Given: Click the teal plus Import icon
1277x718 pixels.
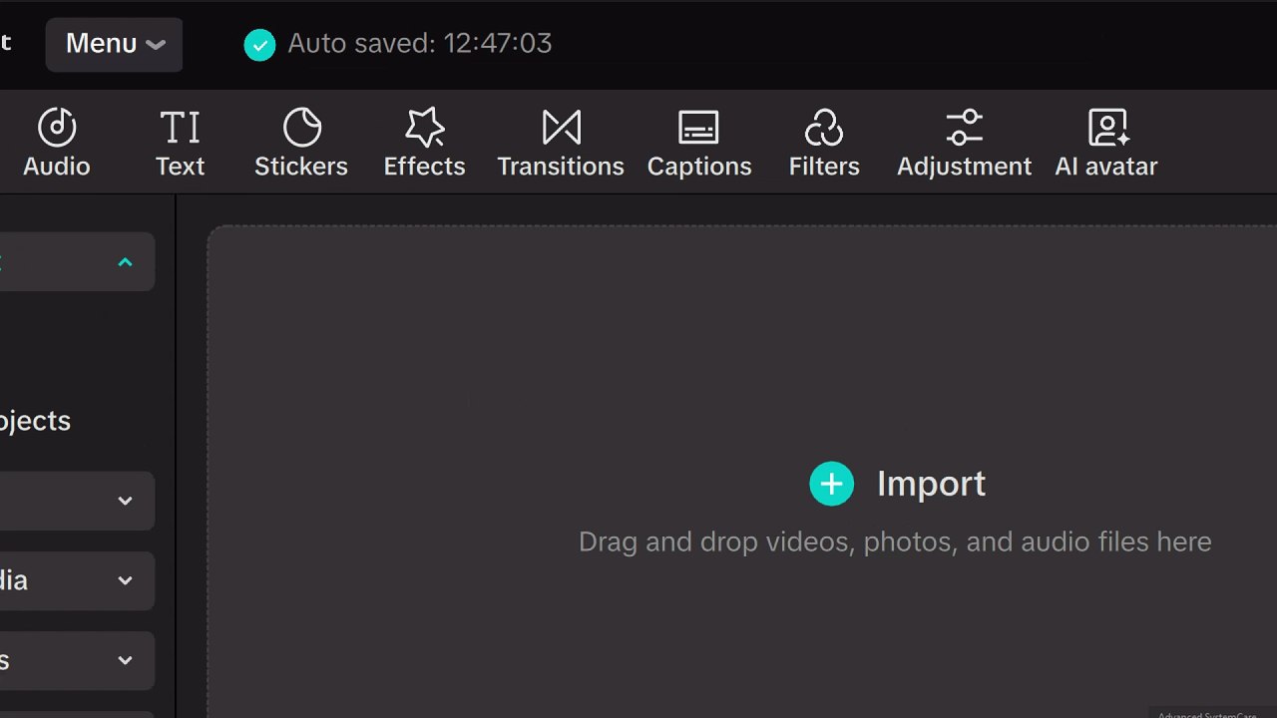Looking at the screenshot, I should tap(831, 484).
